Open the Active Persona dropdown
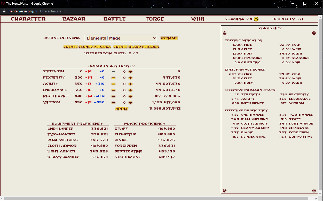Viewport: 323px width, 201px height. pyautogui.click(x=121, y=38)
